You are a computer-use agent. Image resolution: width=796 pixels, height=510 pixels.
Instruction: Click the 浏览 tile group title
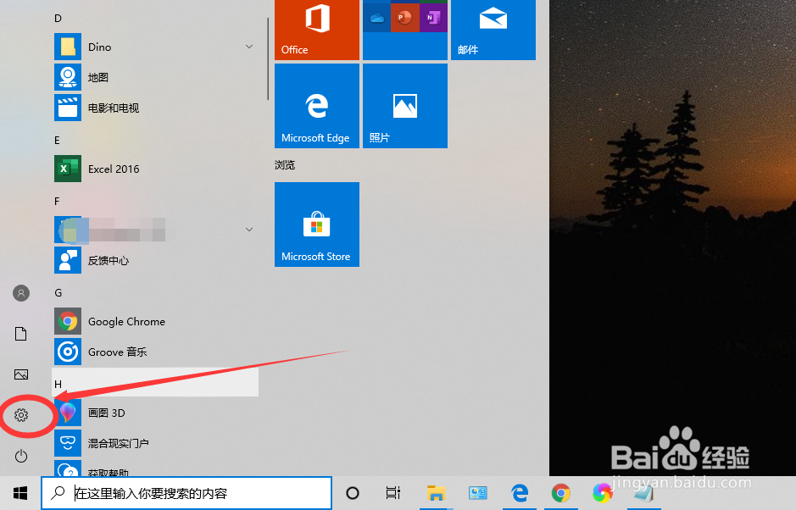(x=285, y=165)
